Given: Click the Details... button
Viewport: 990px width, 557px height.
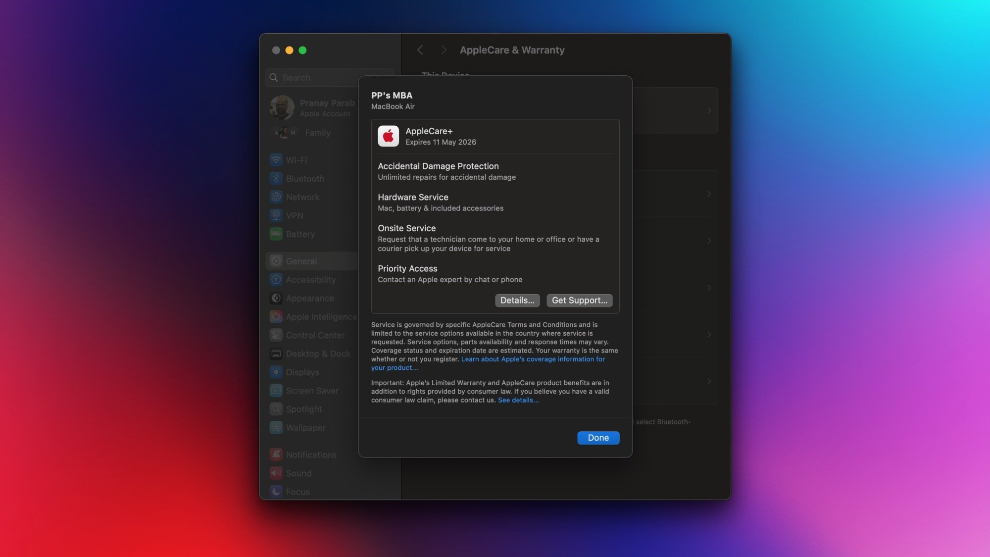Looking at the screenshot, I should coord(517,300).
